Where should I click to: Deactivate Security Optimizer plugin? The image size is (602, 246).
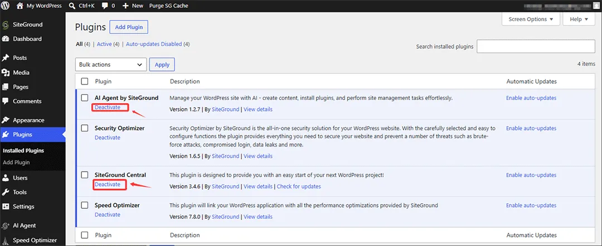click(108, 138)
